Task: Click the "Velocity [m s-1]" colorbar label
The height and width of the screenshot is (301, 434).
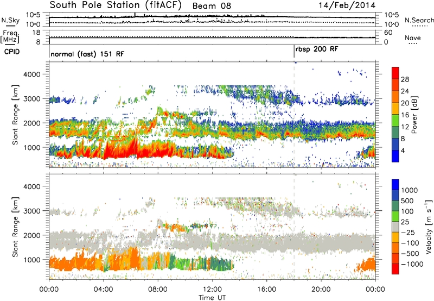Action: pos(429,227)
